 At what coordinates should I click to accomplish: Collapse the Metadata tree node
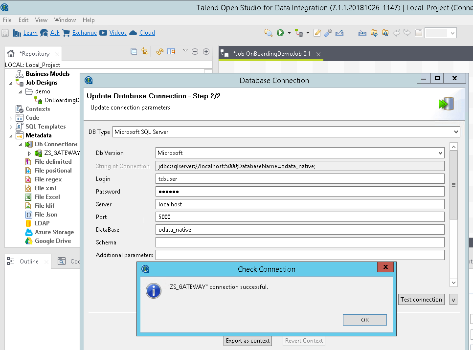tap(11, 136)
